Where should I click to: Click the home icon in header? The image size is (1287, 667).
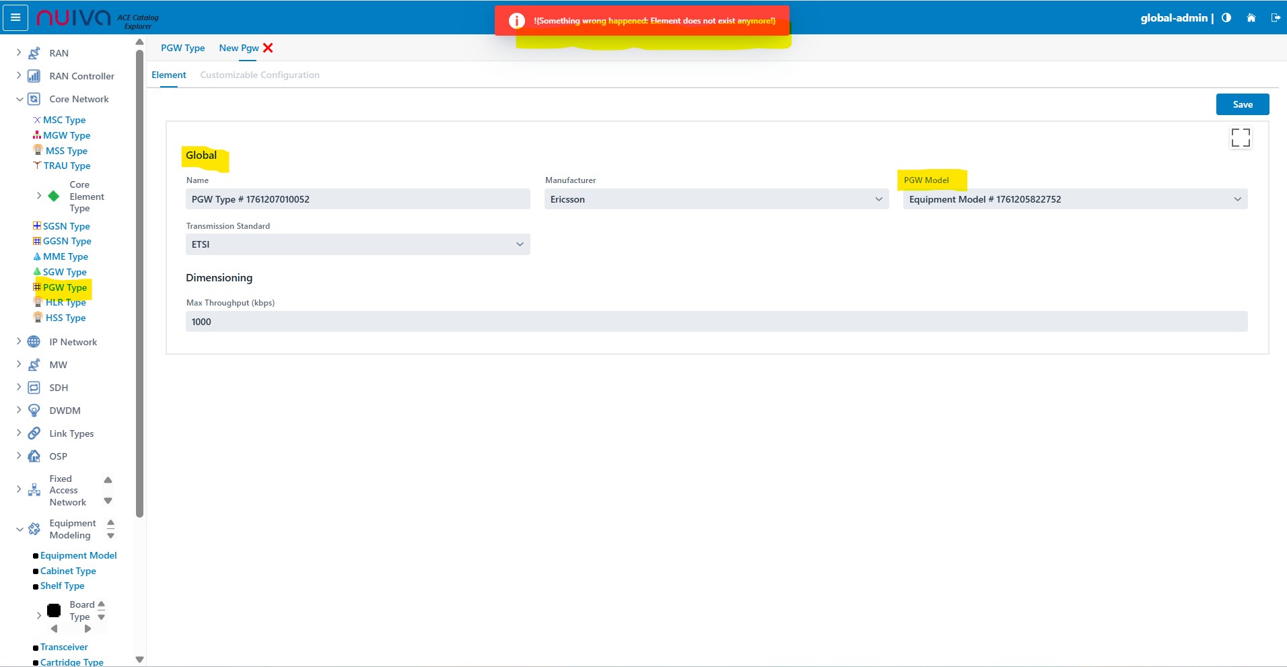(1251, 18)
